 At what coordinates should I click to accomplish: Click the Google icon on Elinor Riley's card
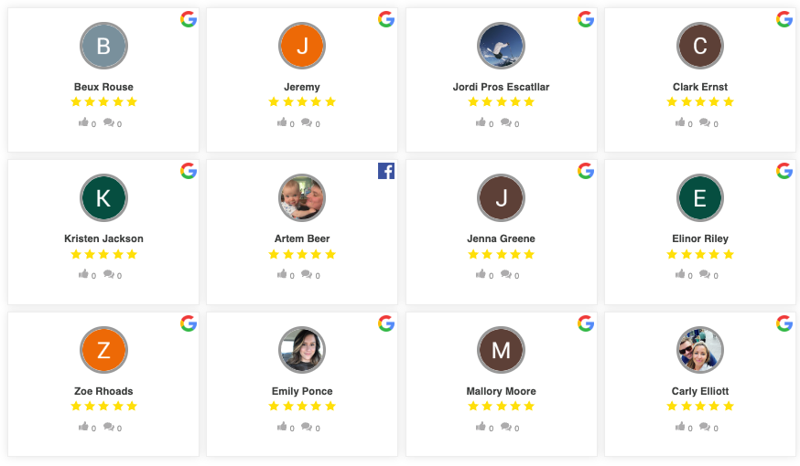click(x=784, y=171)
